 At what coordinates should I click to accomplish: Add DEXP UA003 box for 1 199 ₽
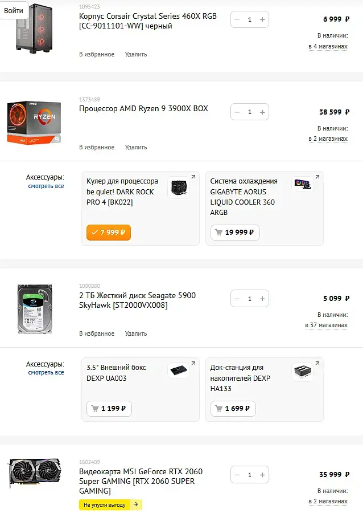point(109,409)
